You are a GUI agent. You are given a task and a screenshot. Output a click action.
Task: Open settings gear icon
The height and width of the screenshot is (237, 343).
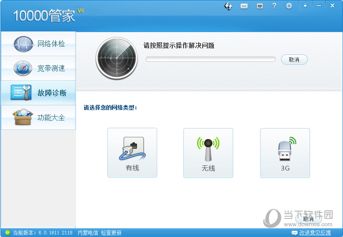pos(289,6)
